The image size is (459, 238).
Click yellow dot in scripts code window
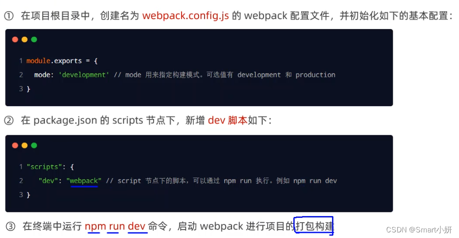click(25, 145)
